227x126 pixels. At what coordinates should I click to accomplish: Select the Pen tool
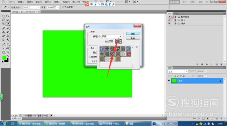(x=3, y=44)
